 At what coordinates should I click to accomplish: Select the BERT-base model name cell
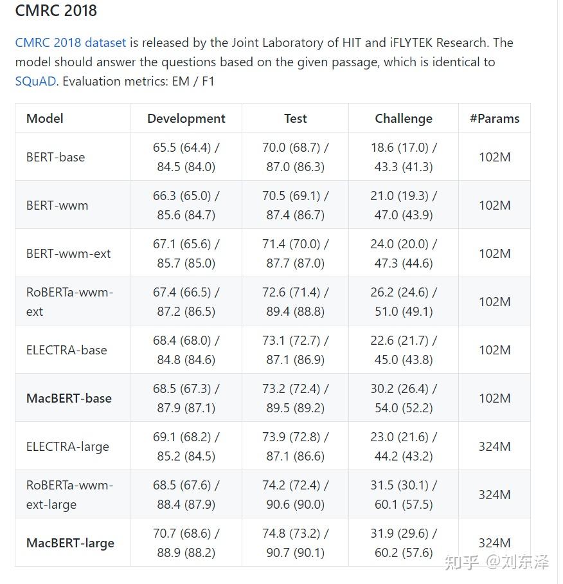click(55, 157)
